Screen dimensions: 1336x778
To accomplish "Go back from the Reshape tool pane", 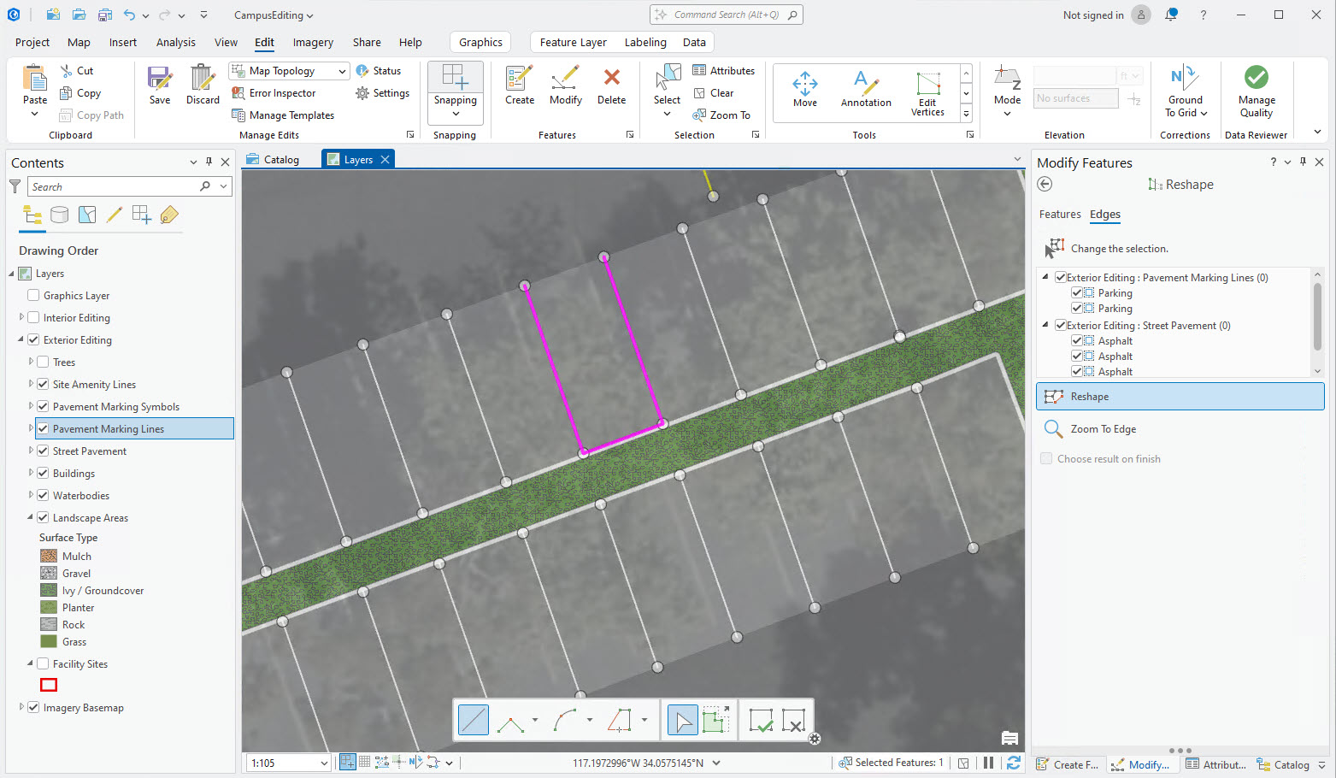I will (x=1045, y=184).
